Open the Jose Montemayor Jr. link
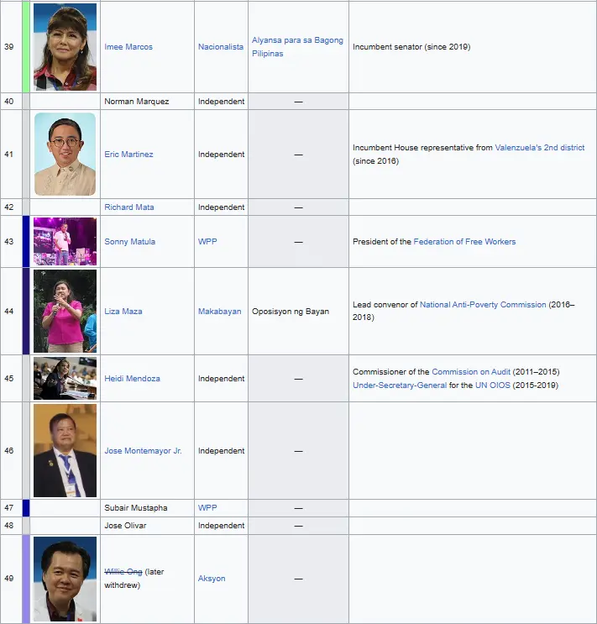 click(143, 450)
